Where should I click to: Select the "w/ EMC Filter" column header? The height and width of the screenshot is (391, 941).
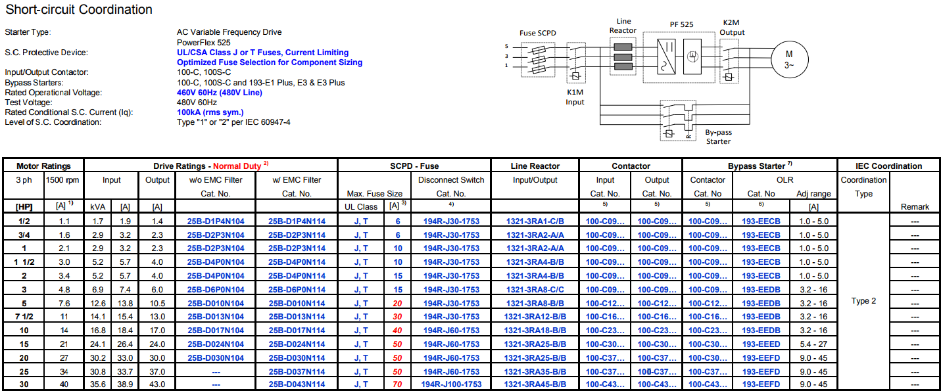coord(297,180)
